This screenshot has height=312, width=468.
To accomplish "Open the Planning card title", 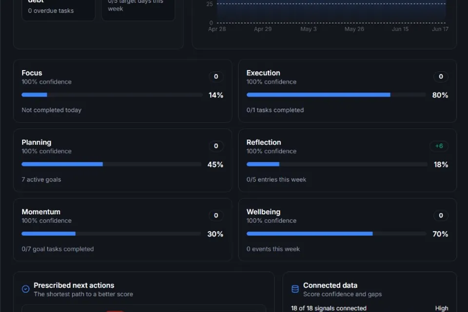I will point(37,142).
